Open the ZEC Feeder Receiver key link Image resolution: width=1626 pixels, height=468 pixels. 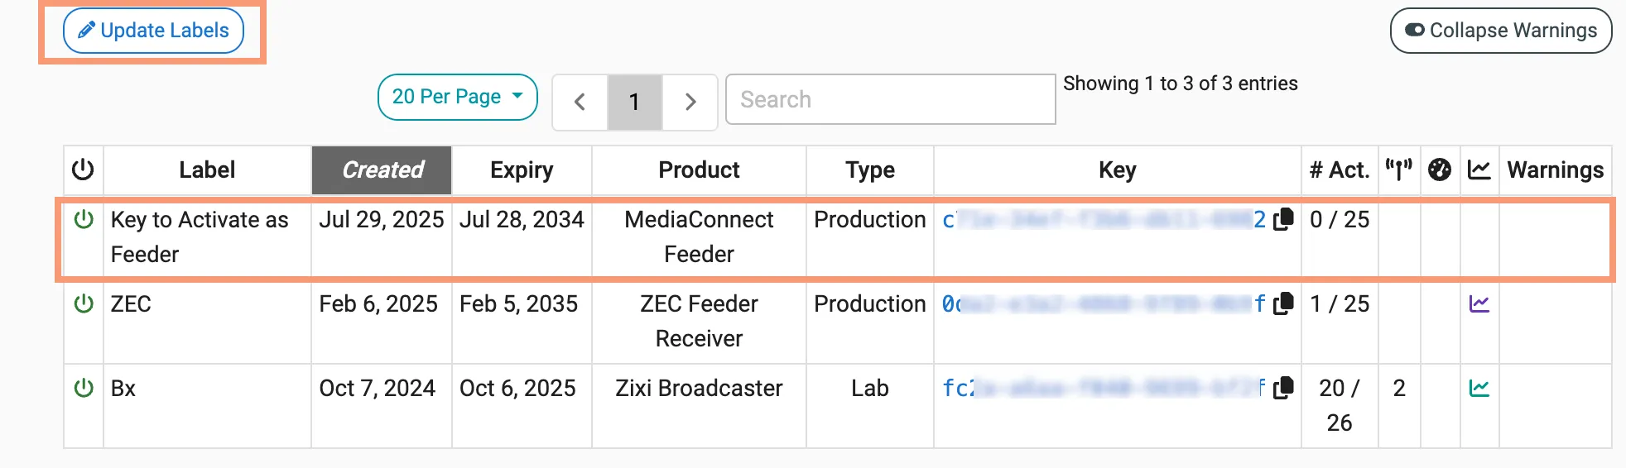(x=1104, y=303)
